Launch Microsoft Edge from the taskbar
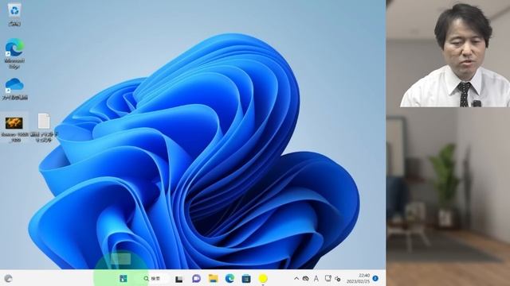The height and width of the screenshot is (286, 510). point(229,278)
